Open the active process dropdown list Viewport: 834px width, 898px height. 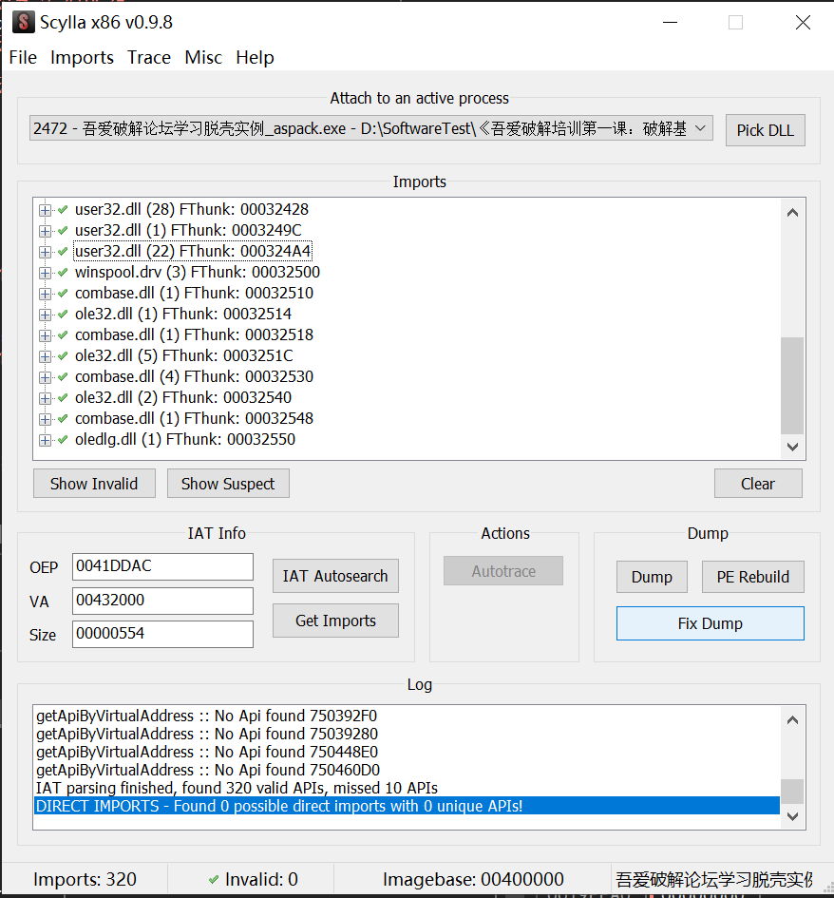pyautogui.click(x=700, y=128)
